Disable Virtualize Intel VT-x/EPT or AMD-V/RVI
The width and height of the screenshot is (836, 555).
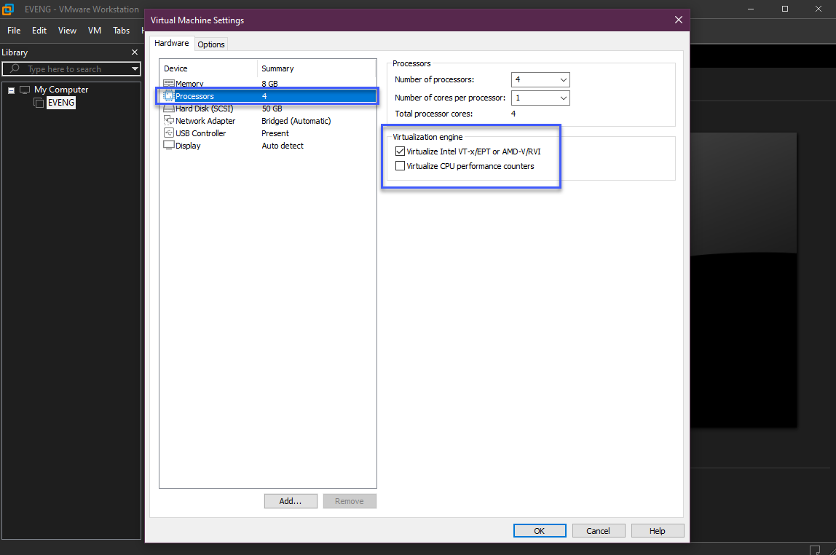400,151
